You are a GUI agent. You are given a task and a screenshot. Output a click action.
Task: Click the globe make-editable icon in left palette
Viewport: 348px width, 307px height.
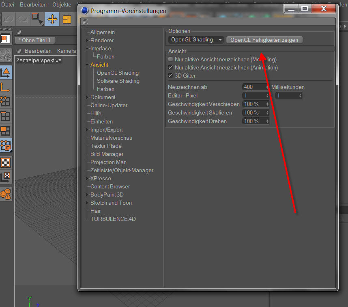(6, 55)
